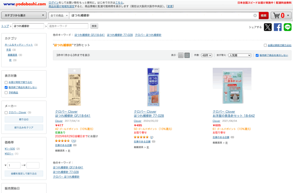
Task: Select the 手芸 category in the sidebar
Action: coord(9,50)
